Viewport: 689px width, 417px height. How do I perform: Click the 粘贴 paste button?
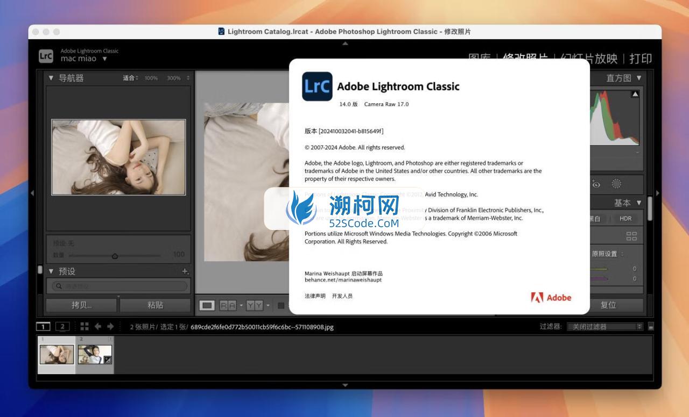[x=155, y=305]
